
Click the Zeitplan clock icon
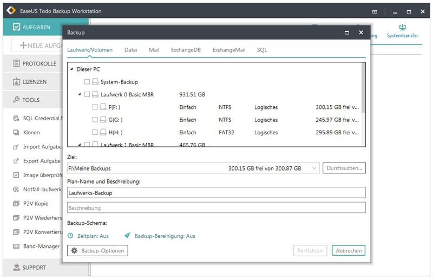(x=71, y=236)
